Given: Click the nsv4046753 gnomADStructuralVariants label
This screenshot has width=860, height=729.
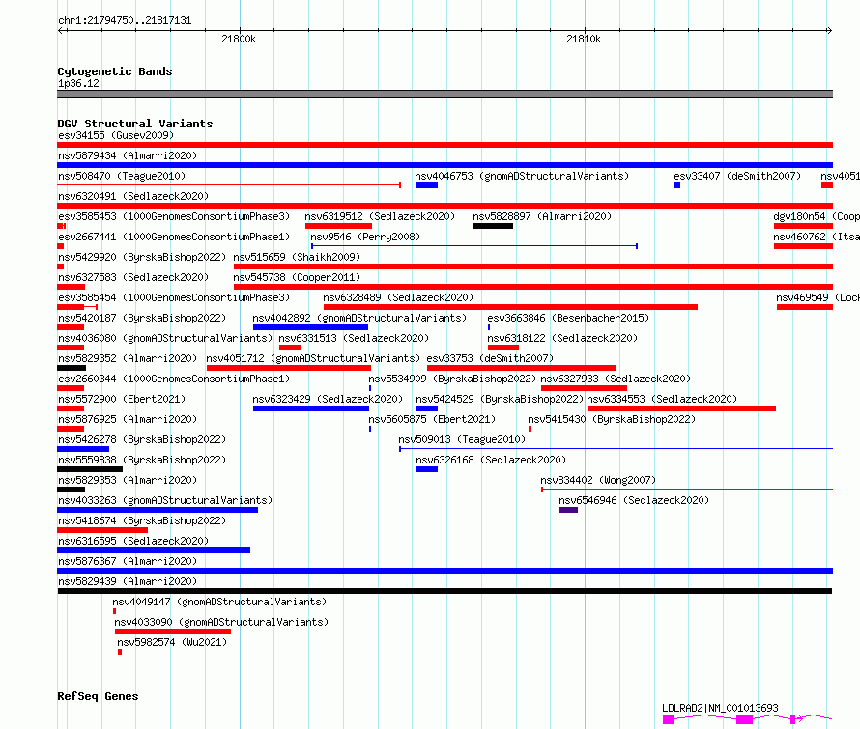Looking at the screenshot, I should (522, 176).
